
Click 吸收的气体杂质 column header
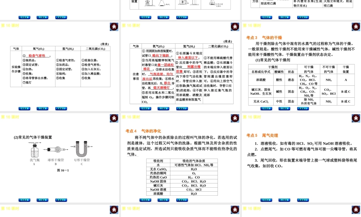pyautogui.click(x=193, y=161)
